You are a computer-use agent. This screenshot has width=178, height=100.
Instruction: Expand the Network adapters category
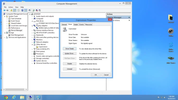point(32,42)
